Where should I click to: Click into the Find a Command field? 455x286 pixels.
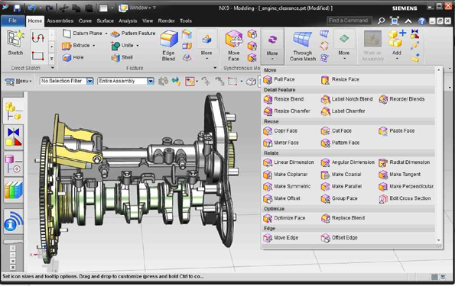[x=349, y=21]
